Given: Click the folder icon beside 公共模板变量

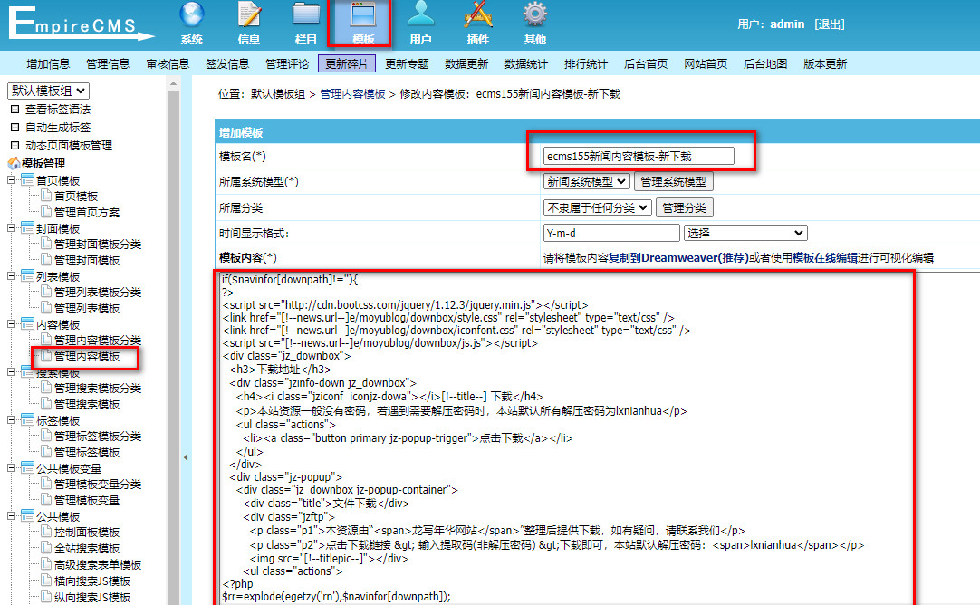Looking at the screenshot, I should pyautogui.click(x=27, y=468).
